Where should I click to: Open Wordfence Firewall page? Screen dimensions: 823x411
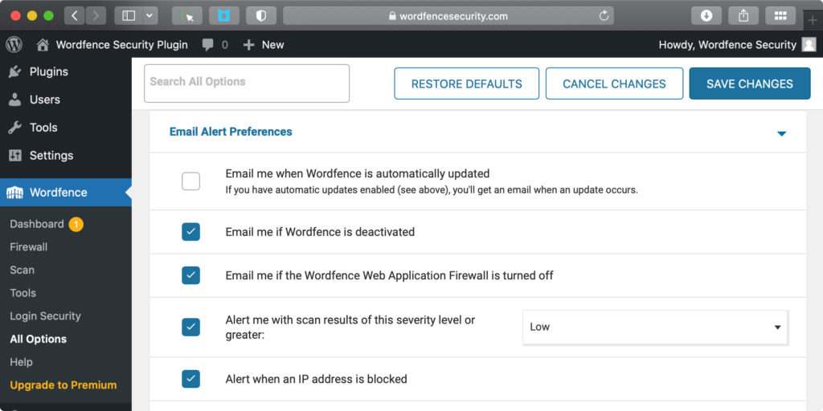click(28, 247)
